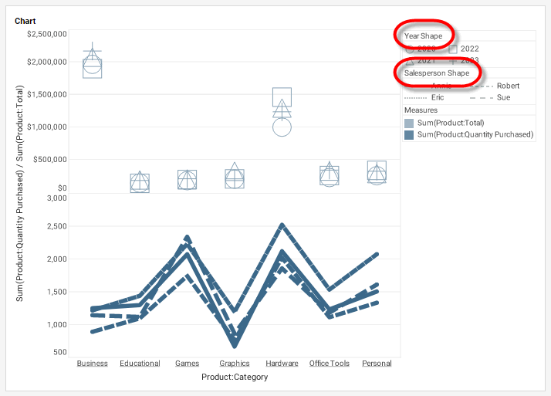Click the 2023 plus shape legend icon
Screen dimensions: 551x396
[454, 60]
